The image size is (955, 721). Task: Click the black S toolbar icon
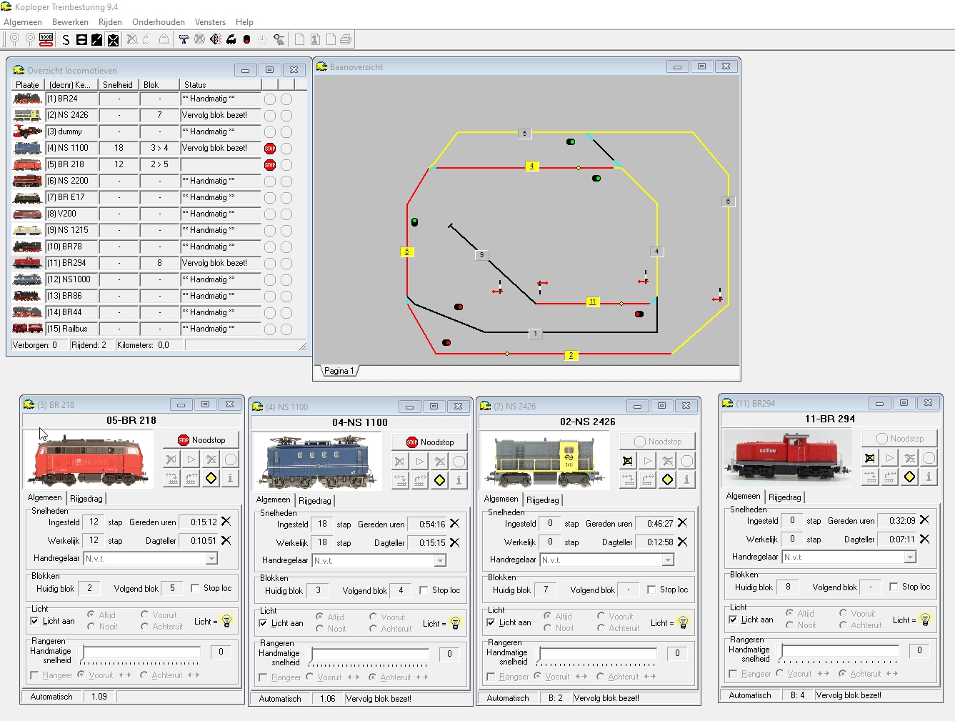pyautogui.click(x=66, y=40)
